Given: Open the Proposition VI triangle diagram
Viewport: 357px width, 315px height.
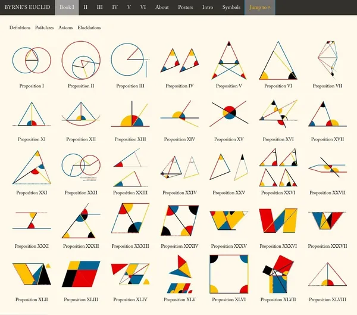Looking at the screenshot, I should (x=278, y=60).
